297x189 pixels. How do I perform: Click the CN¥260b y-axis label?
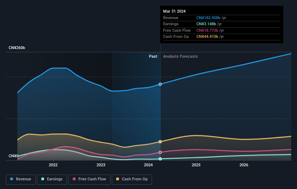pyautogui.click(x=17, y=48)
